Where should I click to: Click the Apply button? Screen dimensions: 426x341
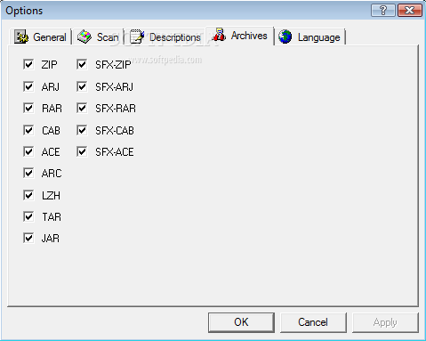tap(385, 322)
